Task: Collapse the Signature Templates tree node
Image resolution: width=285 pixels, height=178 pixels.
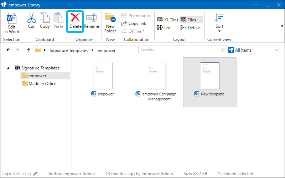Action: [8, 68]
